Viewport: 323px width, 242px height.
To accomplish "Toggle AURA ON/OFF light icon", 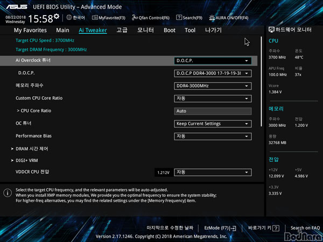I will (x=212, y=18).
